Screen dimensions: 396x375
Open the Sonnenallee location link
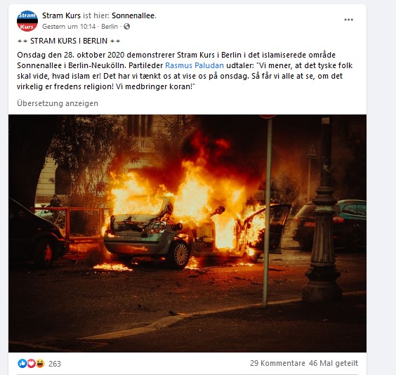click(134, 15)
